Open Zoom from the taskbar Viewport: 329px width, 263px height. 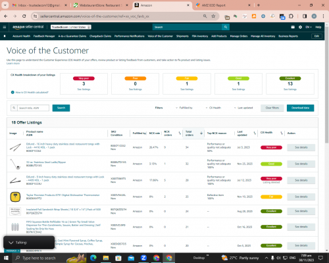pyautogui.click(x=143, y=258)
